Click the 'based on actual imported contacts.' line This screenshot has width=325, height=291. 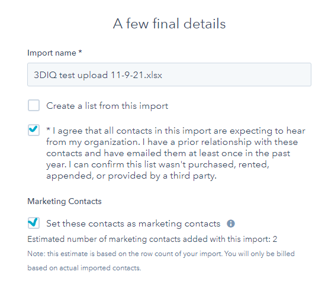(x=84, y=268)
